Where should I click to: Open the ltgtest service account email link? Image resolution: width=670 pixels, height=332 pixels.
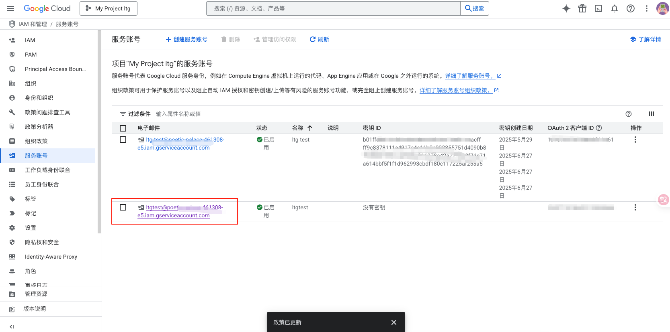pyautogui.click(x=180, y=211)
